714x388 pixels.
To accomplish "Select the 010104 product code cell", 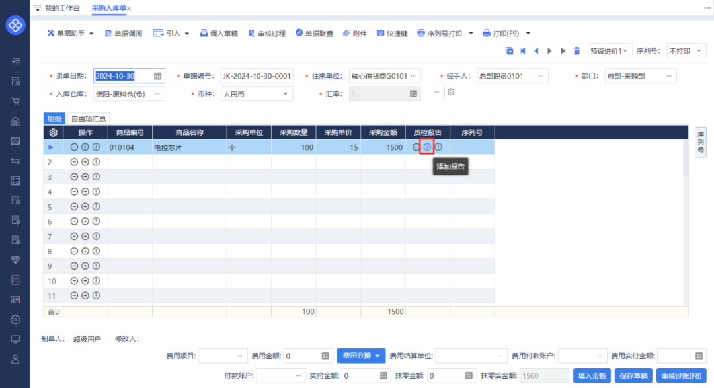I will (x=130, y=147).
